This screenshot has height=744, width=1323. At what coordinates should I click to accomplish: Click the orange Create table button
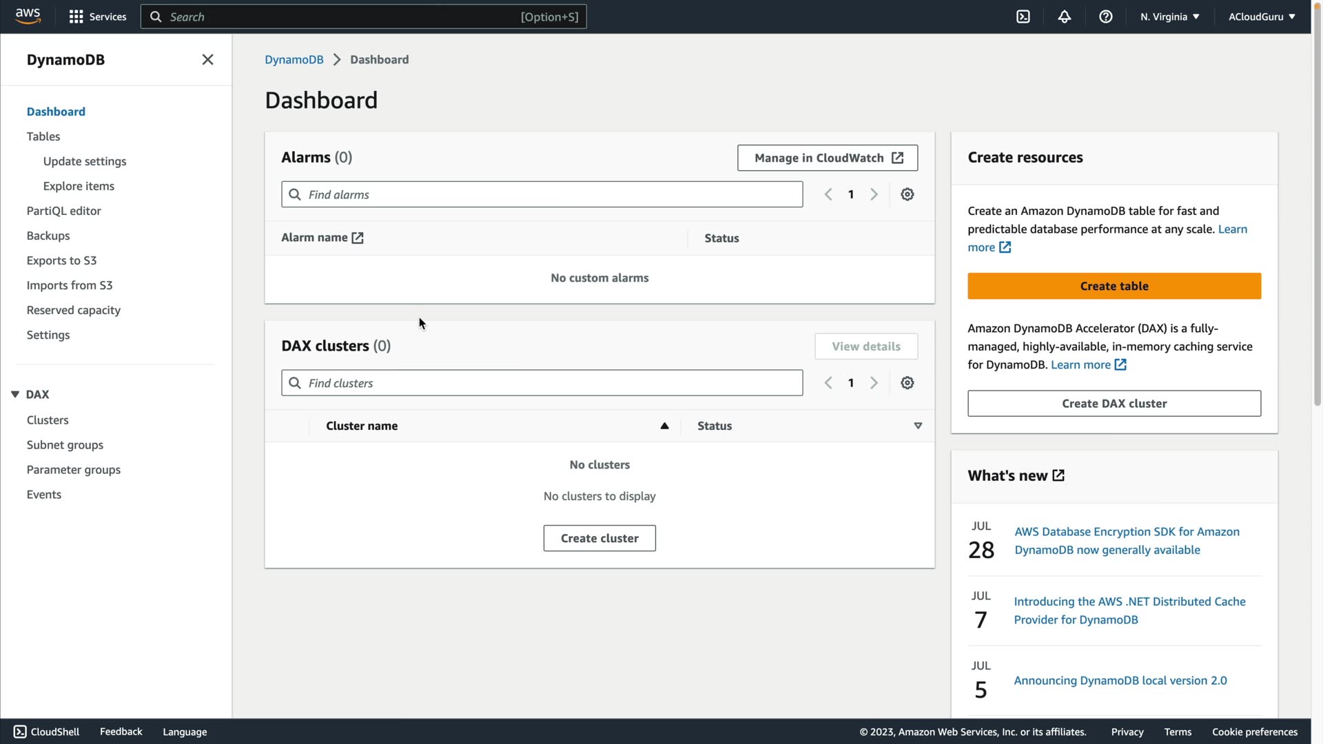point(1114,286)
